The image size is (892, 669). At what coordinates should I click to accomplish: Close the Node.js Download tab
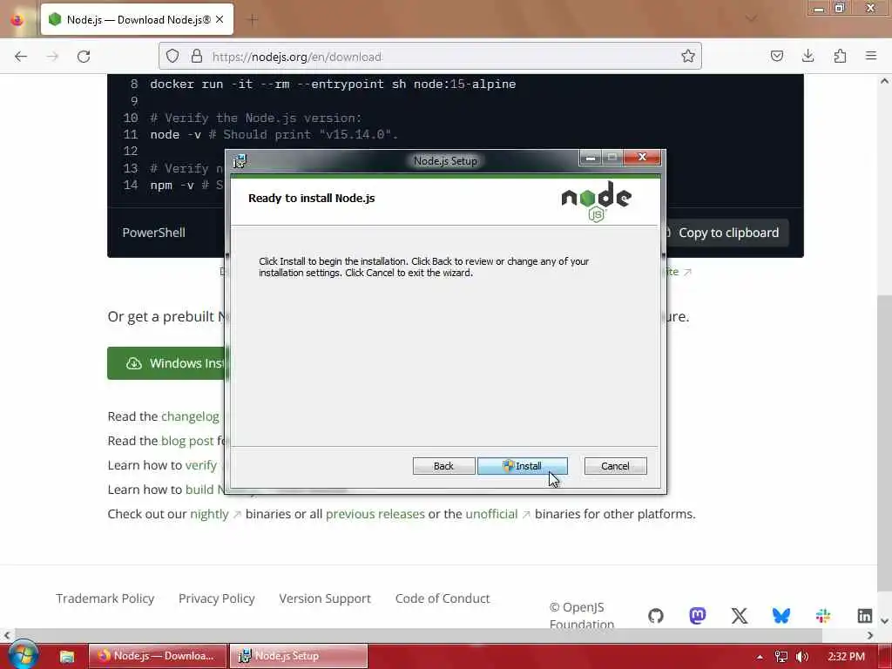tap(220, 20)
